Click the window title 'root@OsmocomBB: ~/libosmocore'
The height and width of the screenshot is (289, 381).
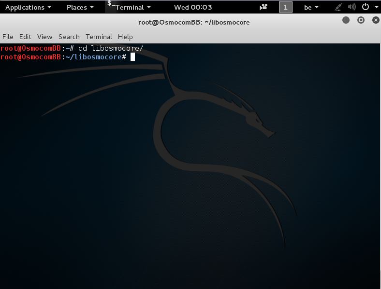click(x=194, y=22)
